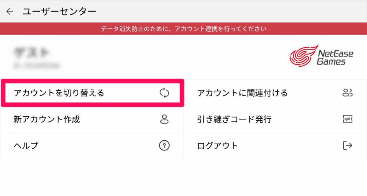Click the red fingerprint swirl emblem
Image resolution: width=367 pixels, height=196 pixels.
click(304, 56)
